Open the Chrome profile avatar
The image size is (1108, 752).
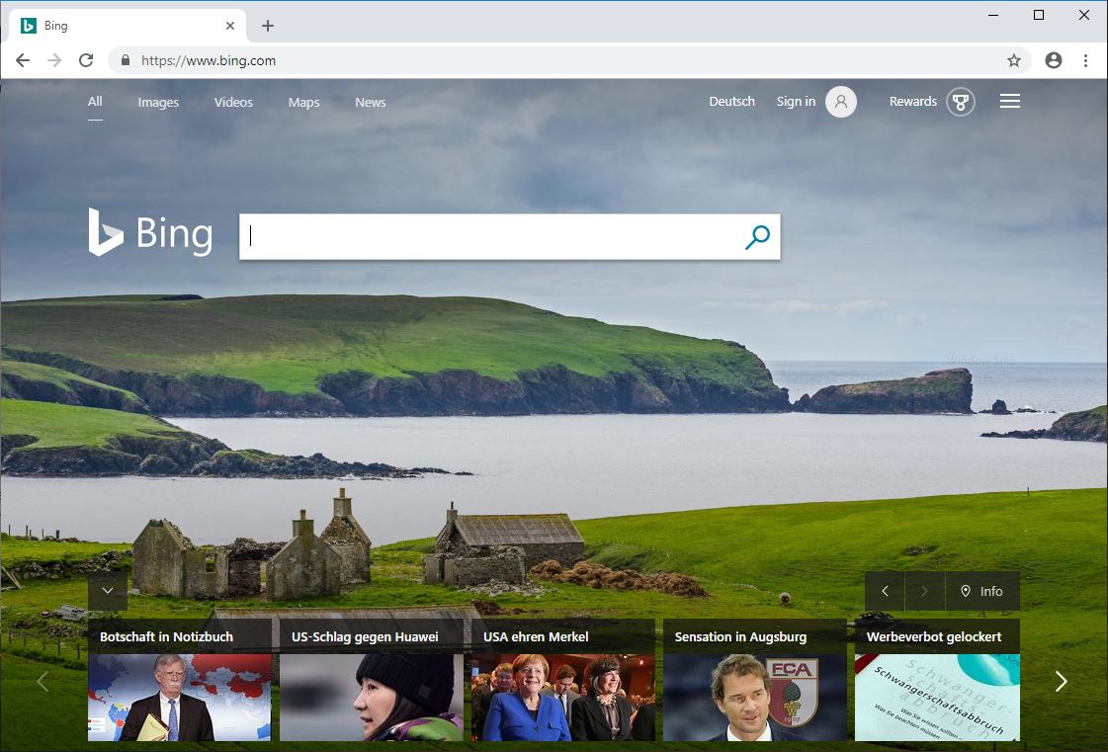coord(1054,61)
